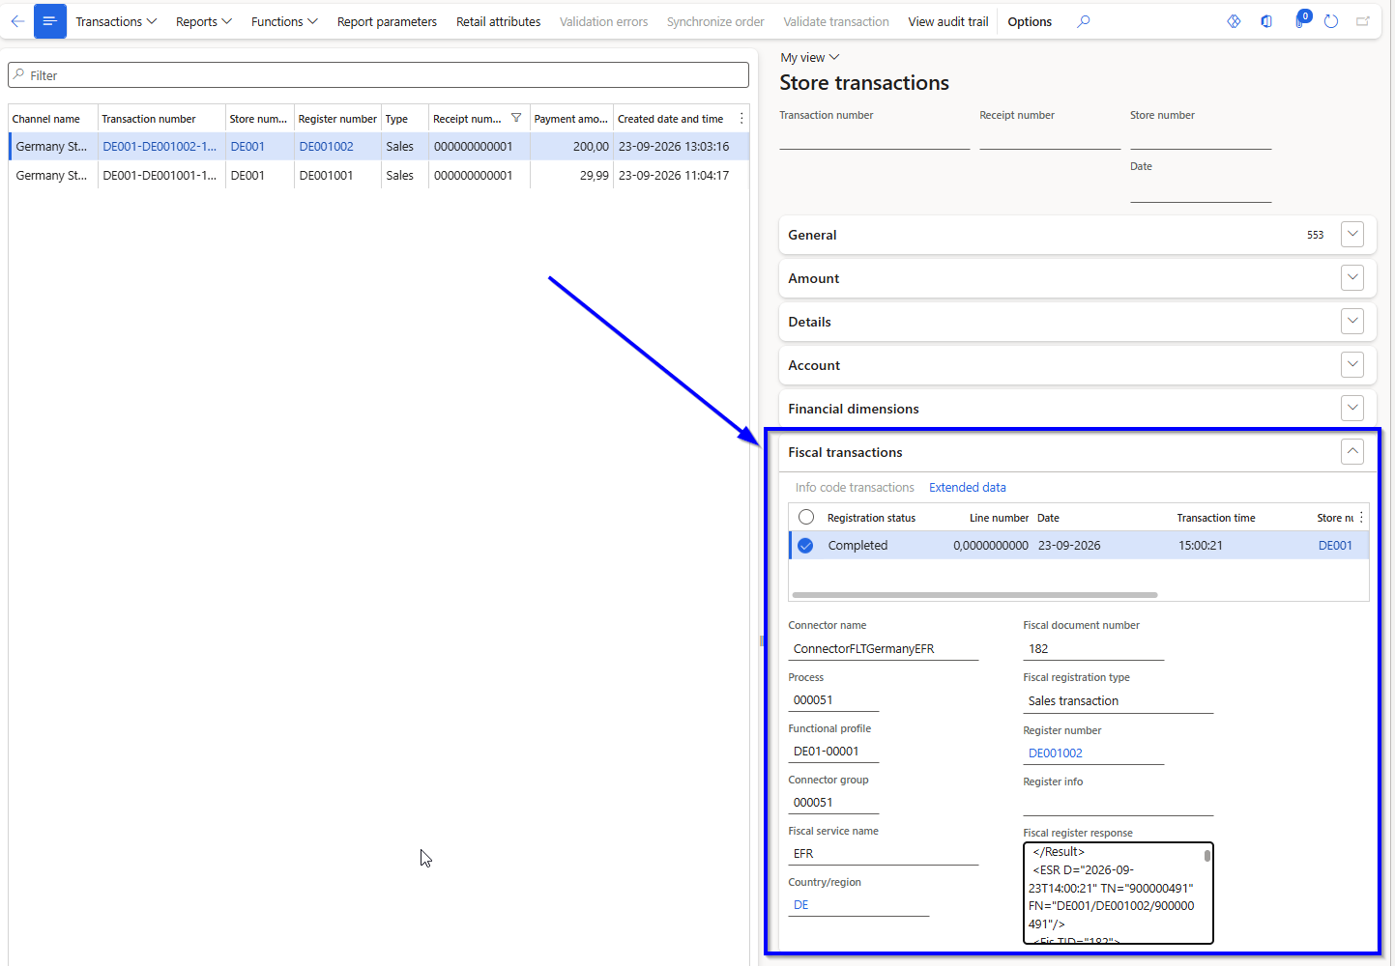Toggle the list view hamburger button

pos(50,21)
